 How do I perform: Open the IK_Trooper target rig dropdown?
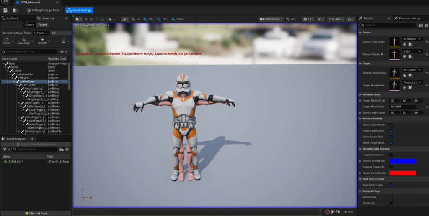[x=413, y=70]
